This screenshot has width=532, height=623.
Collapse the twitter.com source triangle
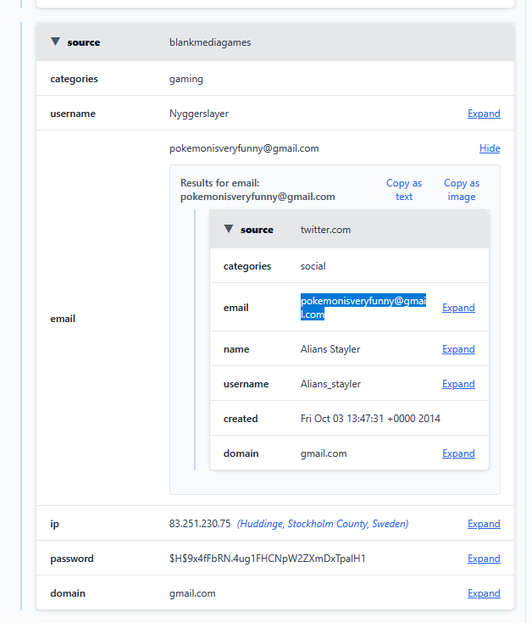tap(229, 229)
